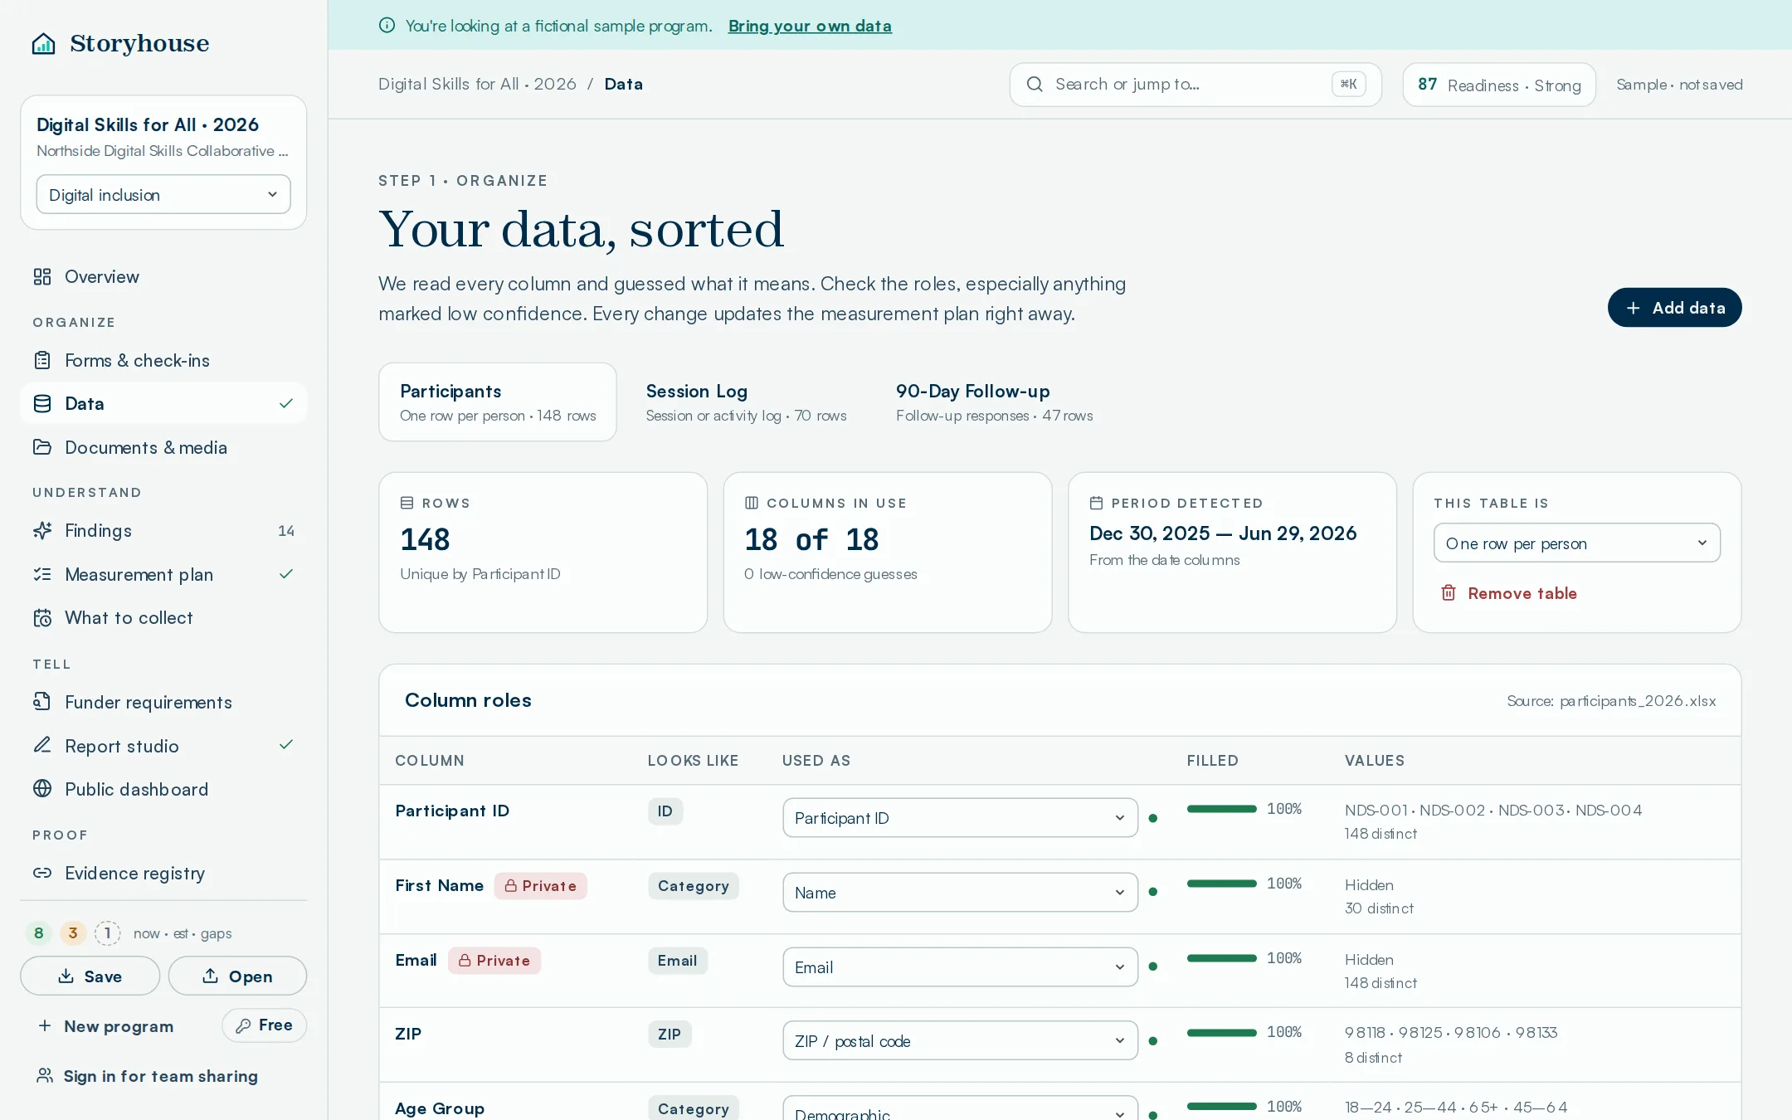This screenshot has height=1120, width=1792.
Task: Open Funder requirements
Action: 163,702
